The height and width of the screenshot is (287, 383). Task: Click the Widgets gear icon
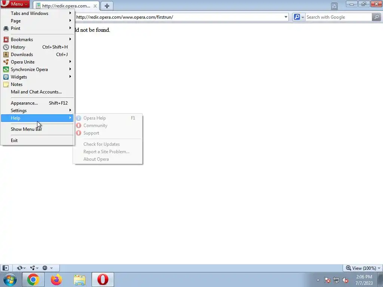coord(6,77)
